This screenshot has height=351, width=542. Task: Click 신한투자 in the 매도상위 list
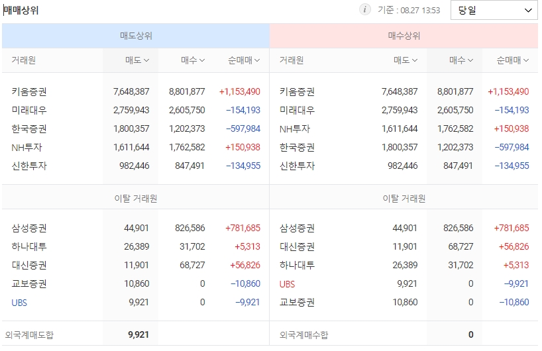[x=29, y=166]
